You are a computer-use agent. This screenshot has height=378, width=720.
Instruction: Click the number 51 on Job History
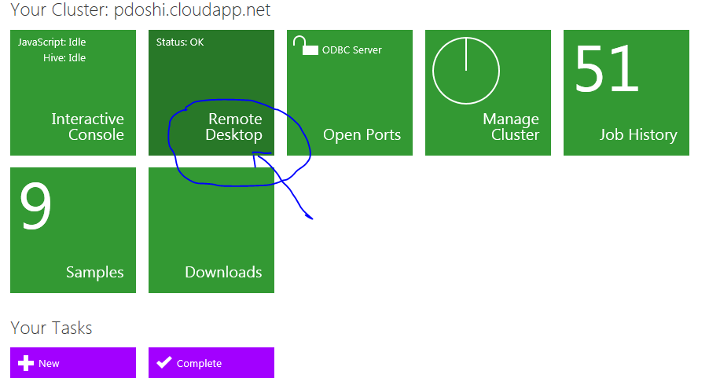click(606, 68)
